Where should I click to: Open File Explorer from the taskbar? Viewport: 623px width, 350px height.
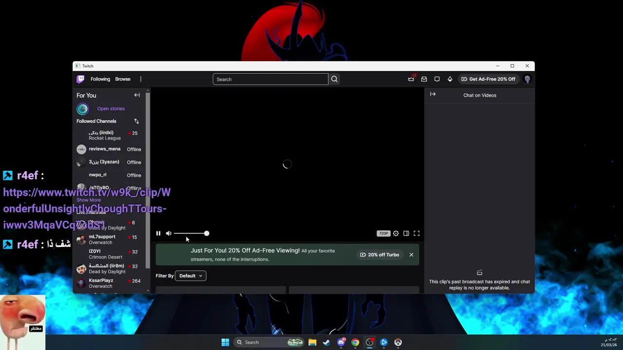(312, 342)
